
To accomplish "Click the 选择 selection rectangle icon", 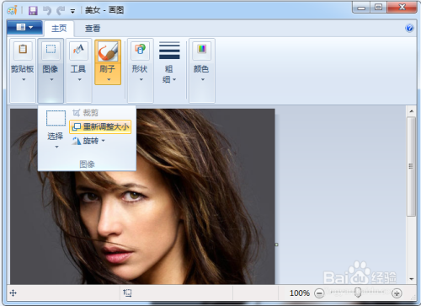I will [56, 118].
